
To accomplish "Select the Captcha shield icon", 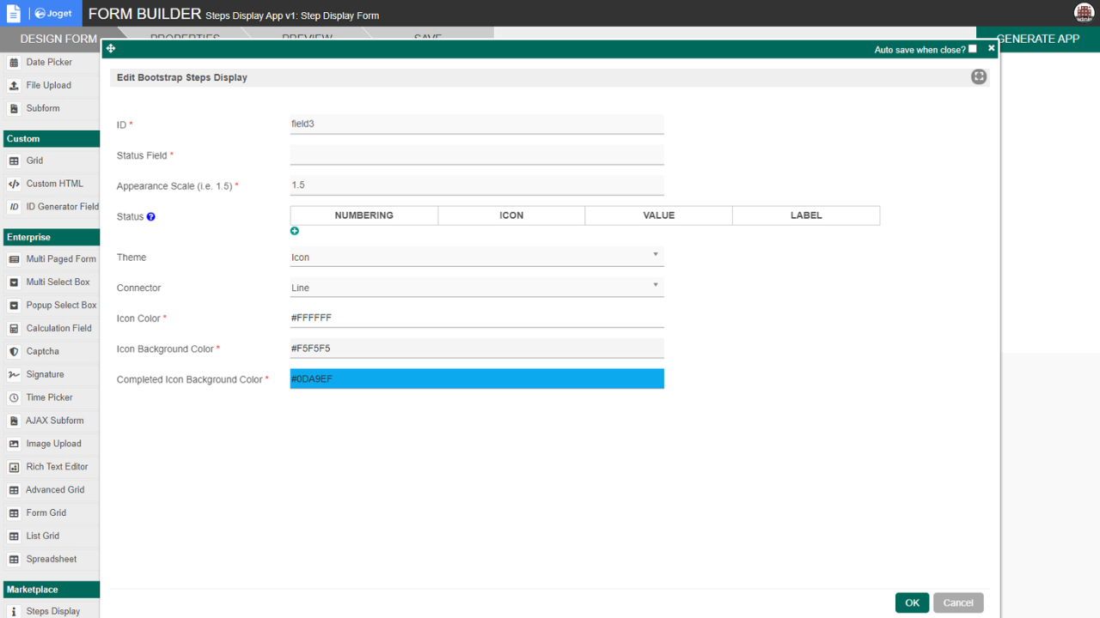I will click(x=14, y=352).
